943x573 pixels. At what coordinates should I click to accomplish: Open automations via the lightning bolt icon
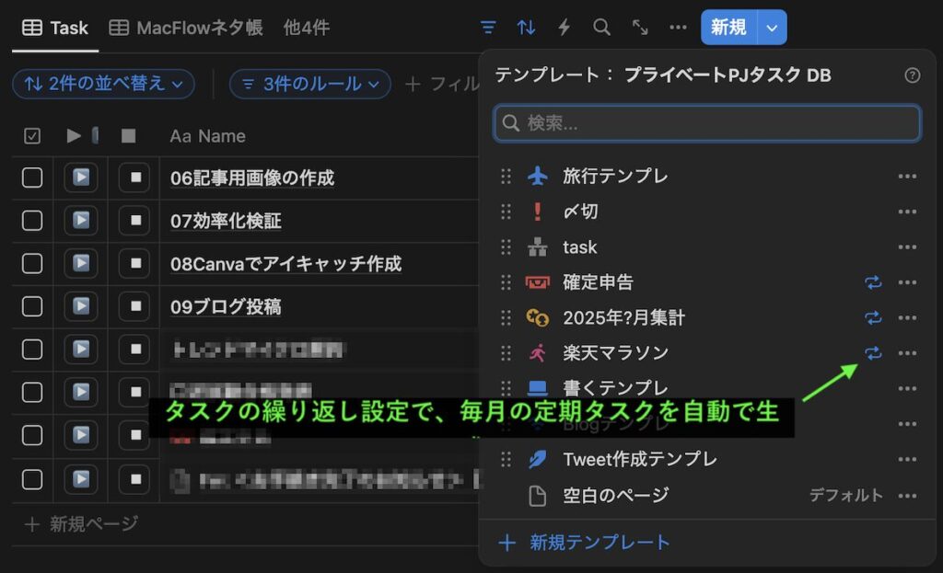[565, 28]
